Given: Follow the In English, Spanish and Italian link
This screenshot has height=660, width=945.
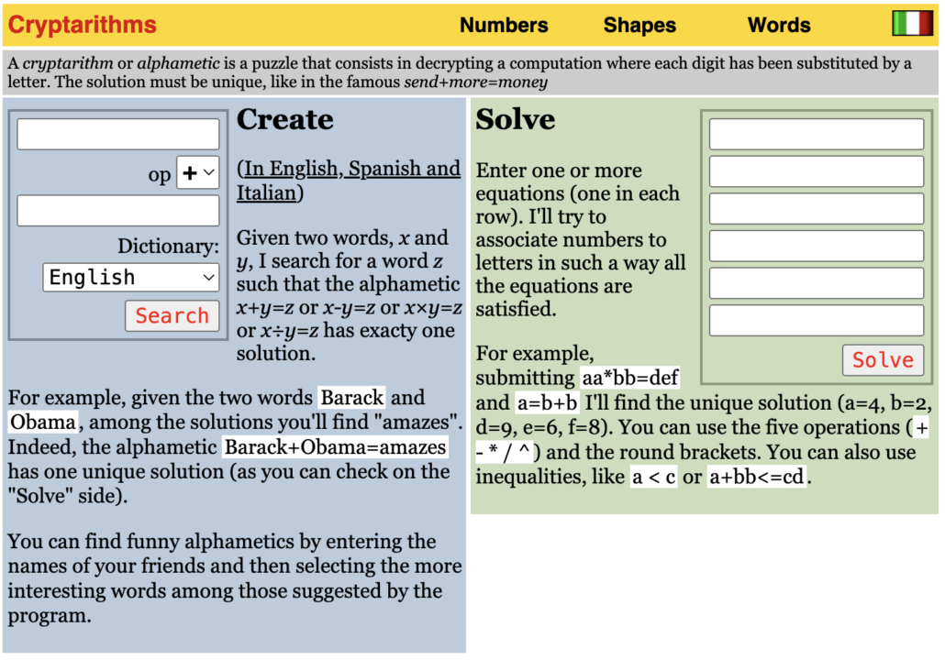Looking at the screenshot, I should click(x=348, y=181).
